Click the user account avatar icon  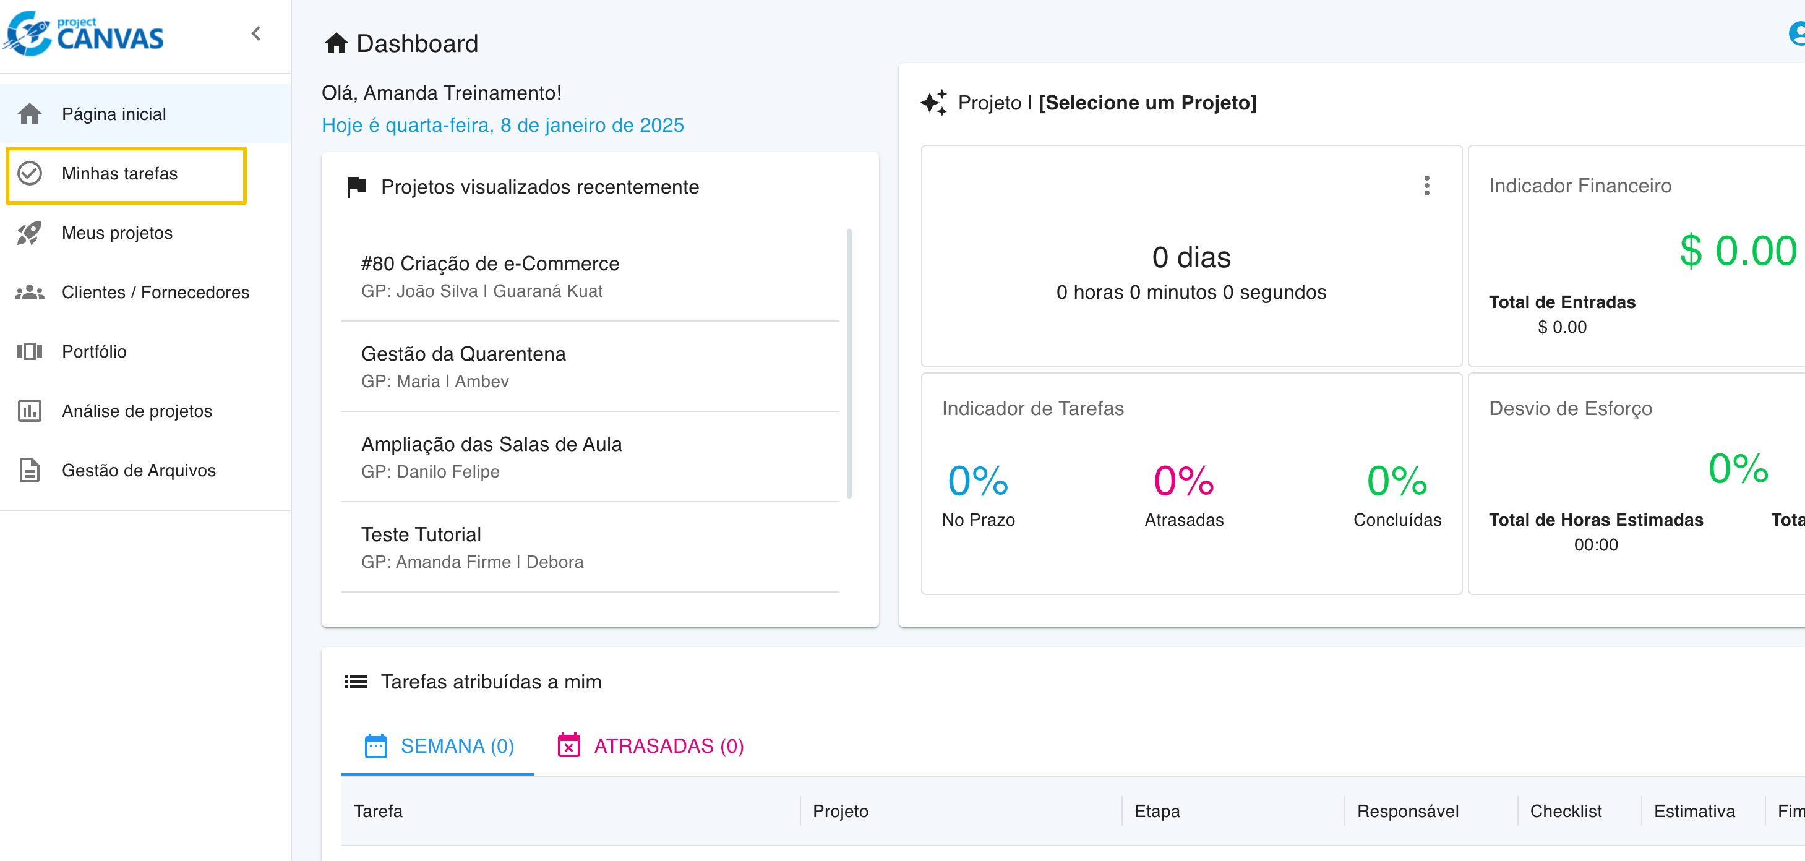coord(1798,33)
